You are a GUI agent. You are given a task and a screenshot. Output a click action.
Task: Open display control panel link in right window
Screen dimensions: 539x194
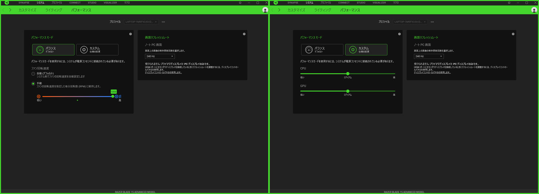(432, 72)
